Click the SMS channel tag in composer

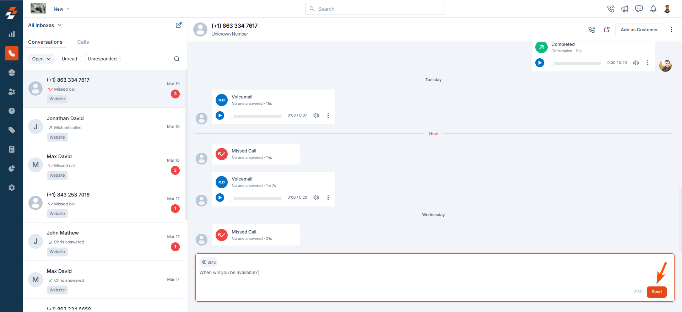point(209,262)
